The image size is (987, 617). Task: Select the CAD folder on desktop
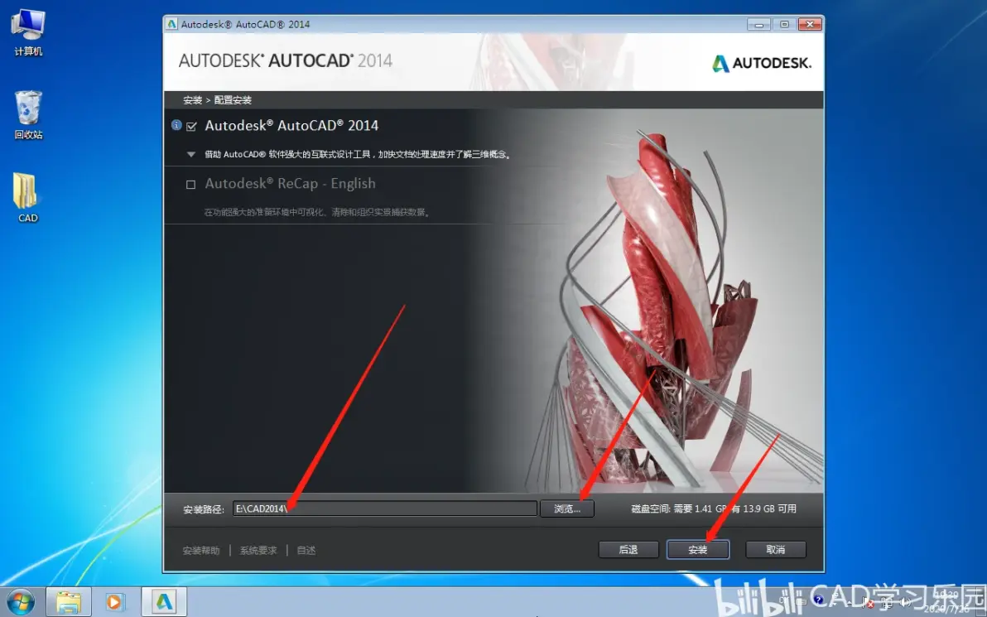27,198
